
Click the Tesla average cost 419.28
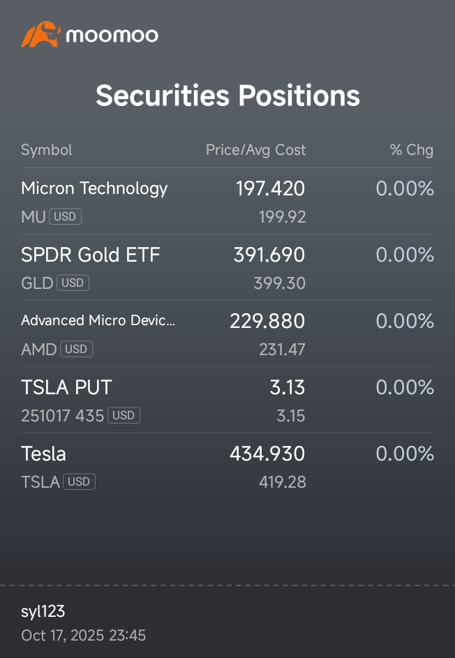point(282,482)
